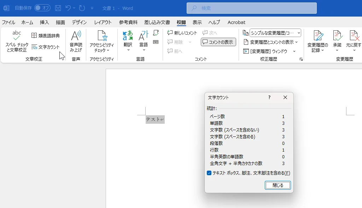The height and width of the screenshot is (208, 362).
Task: Switch to the Insert (挿入) tab
Action: tap(44, 22)
